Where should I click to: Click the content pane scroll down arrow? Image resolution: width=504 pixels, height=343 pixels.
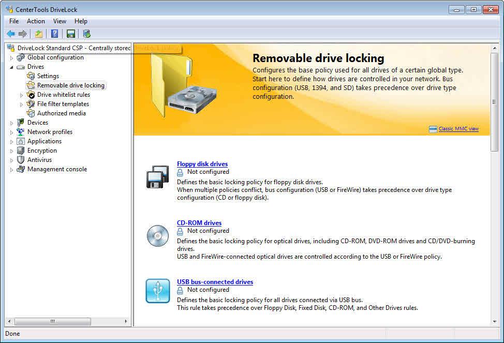coord(495,321)
